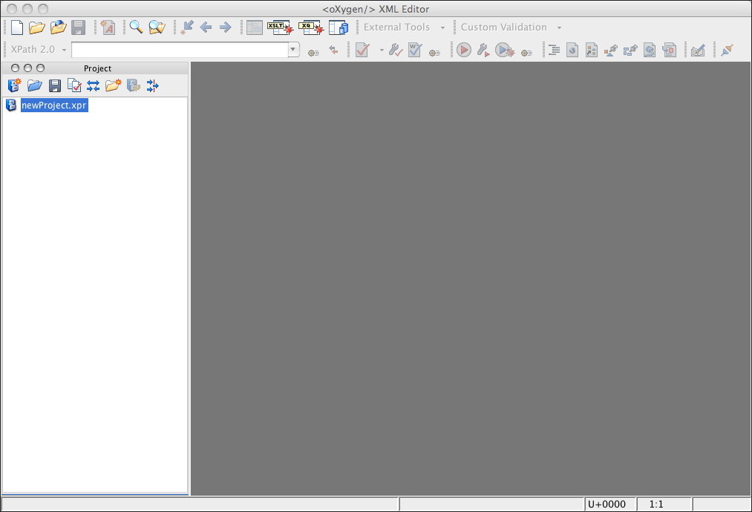
Task: Click the New Folder sparkle icon
Action: (x=113, y=85)
